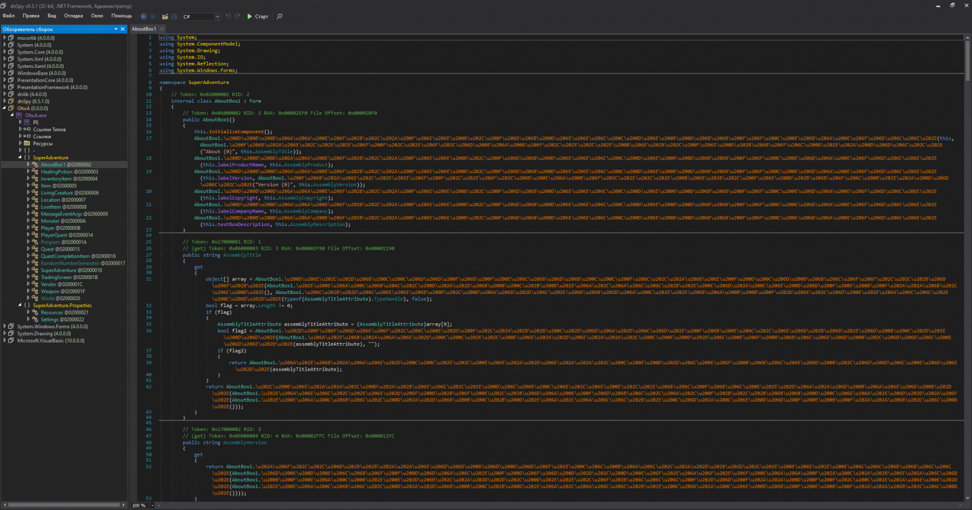Click the Navigate Forward arrow icon
This screenshot has height=510, width=972.
153,16
